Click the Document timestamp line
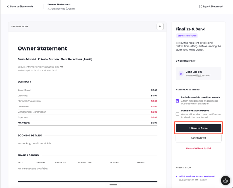The width and height of the screenshot is (233, 188). click(40, 67)
